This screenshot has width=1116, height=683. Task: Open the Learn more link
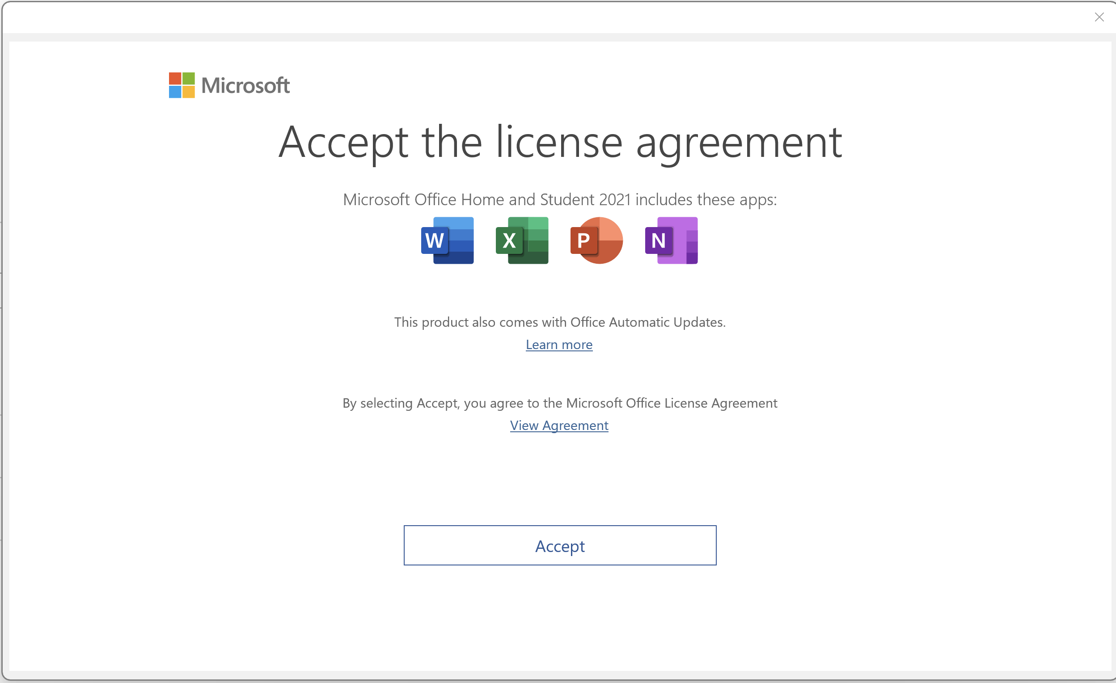pyautogui.click(x=559, y=345)
